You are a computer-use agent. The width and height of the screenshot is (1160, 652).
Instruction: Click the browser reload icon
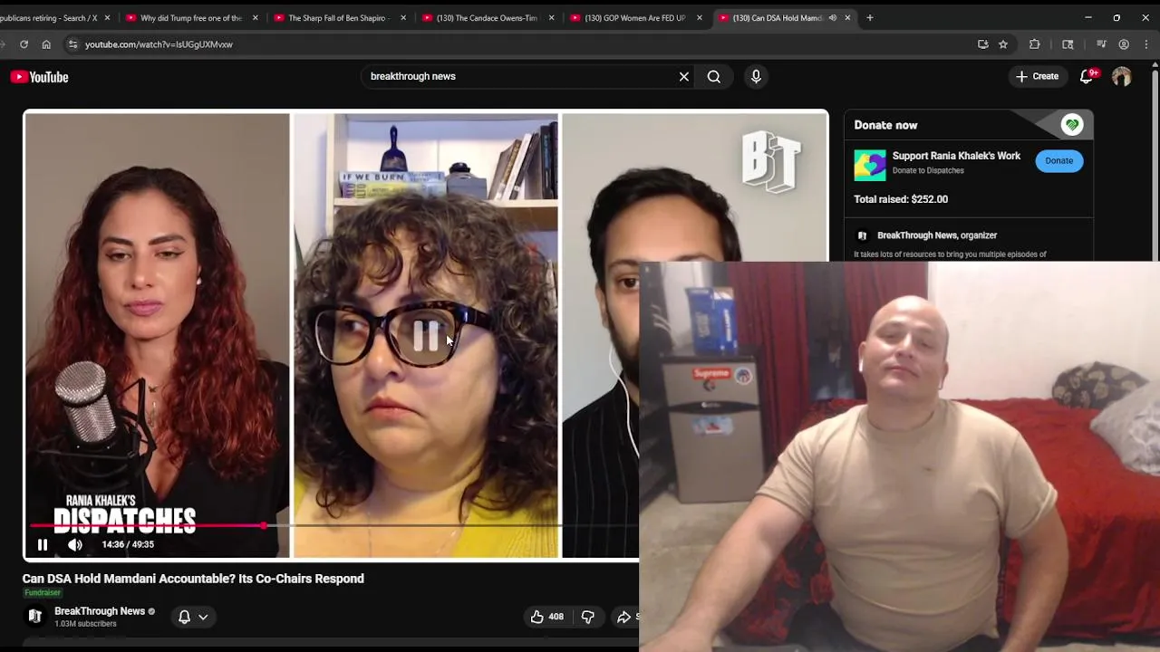pyautogui.click(x=24, y=44)
